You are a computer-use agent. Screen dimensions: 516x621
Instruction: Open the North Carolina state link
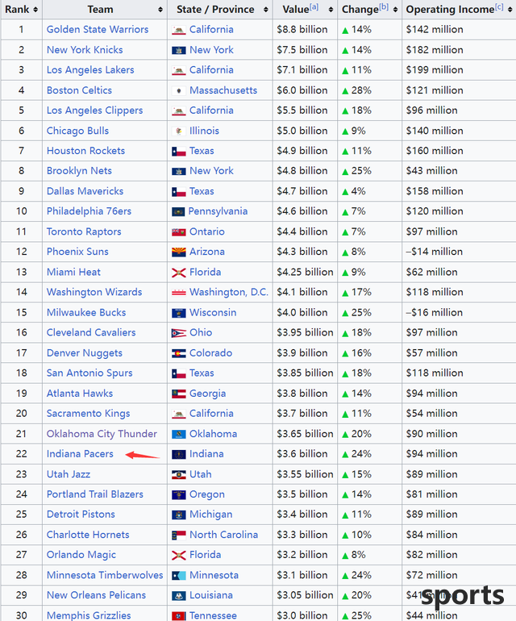(224, 535)
